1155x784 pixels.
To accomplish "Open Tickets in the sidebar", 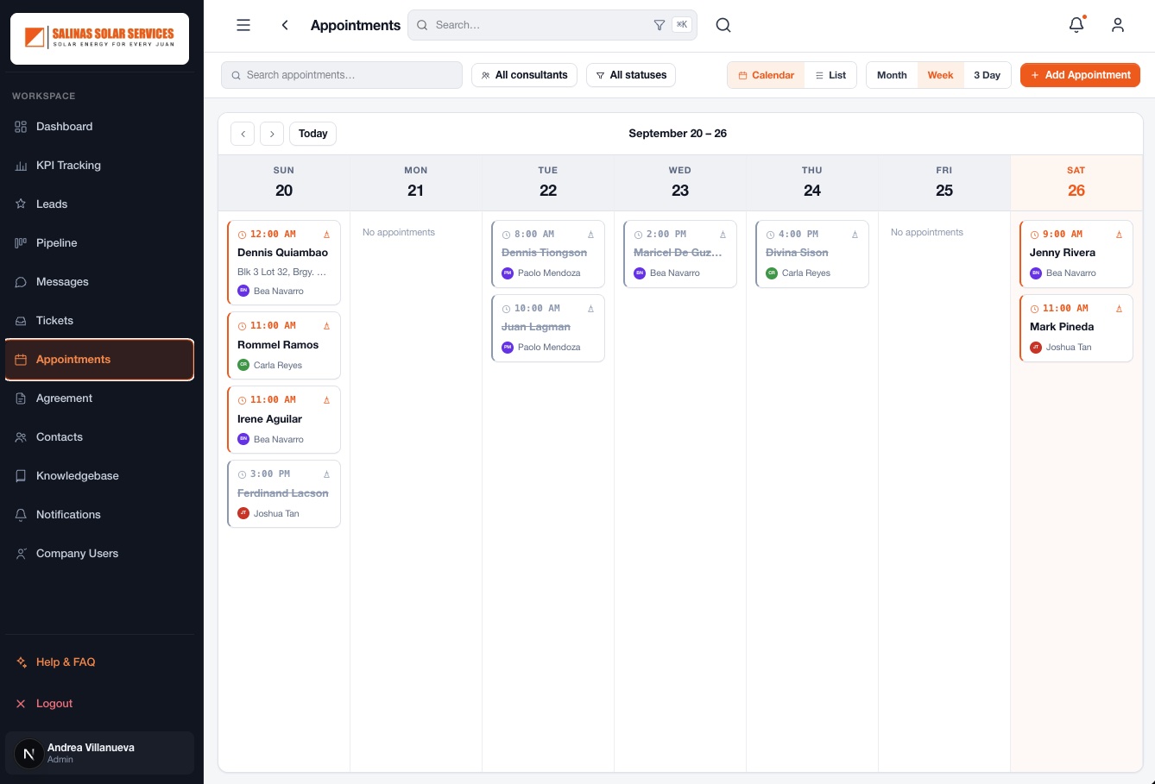I will [99, 321].
